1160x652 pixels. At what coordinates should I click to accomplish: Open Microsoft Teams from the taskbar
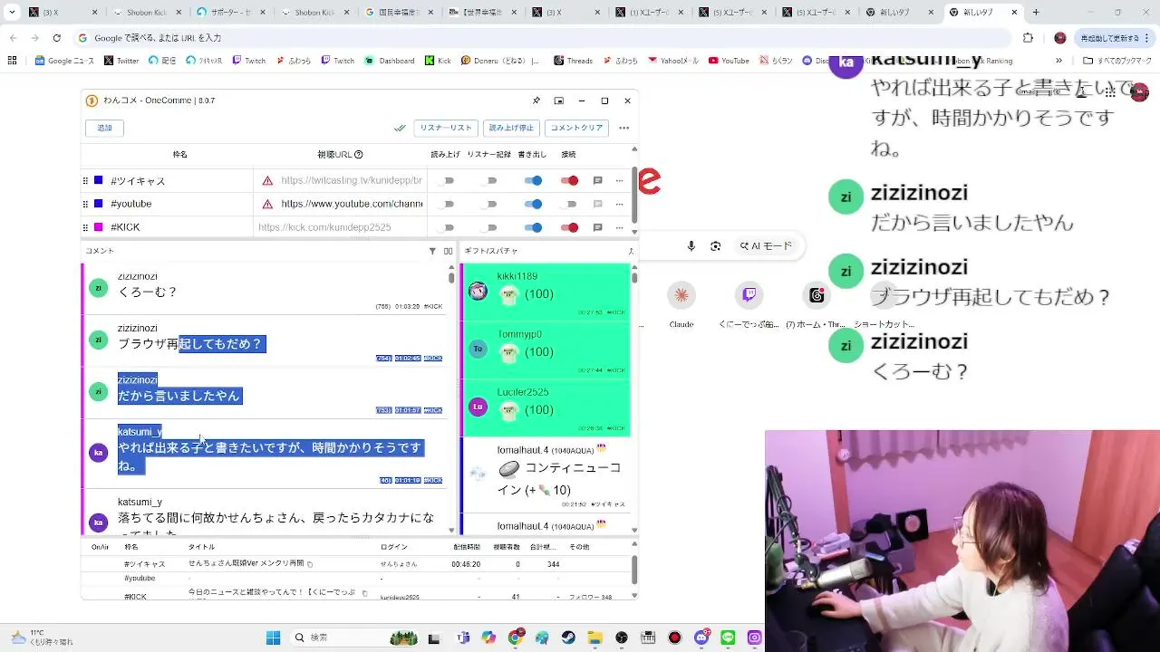pyautogui.click(x=463, y=638)
